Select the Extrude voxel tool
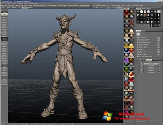This screenshot has width=163, height=125. 4,26
